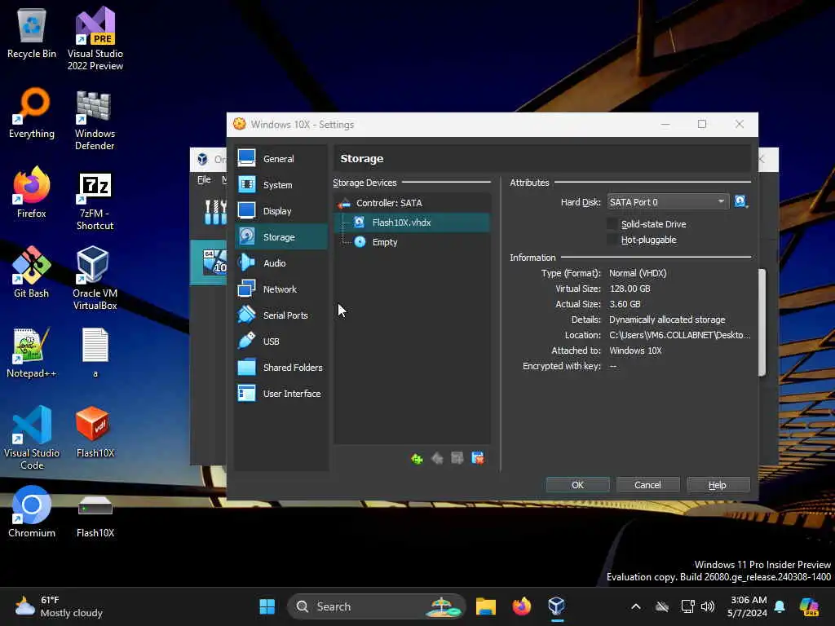Click the notification bell icon
835x626 pixels.
[780, 606]
